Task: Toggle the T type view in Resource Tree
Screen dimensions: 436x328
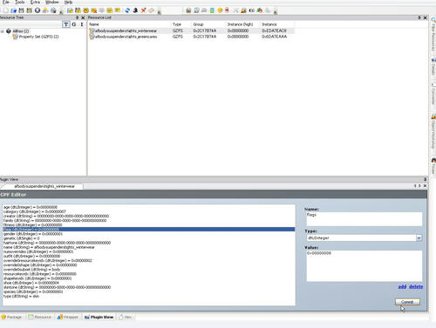Action: [x=66, y=24]
